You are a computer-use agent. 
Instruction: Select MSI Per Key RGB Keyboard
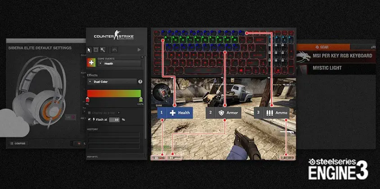(x=336, y=56)
